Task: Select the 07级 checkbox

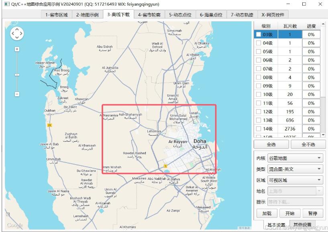Action: coord(259,69)
